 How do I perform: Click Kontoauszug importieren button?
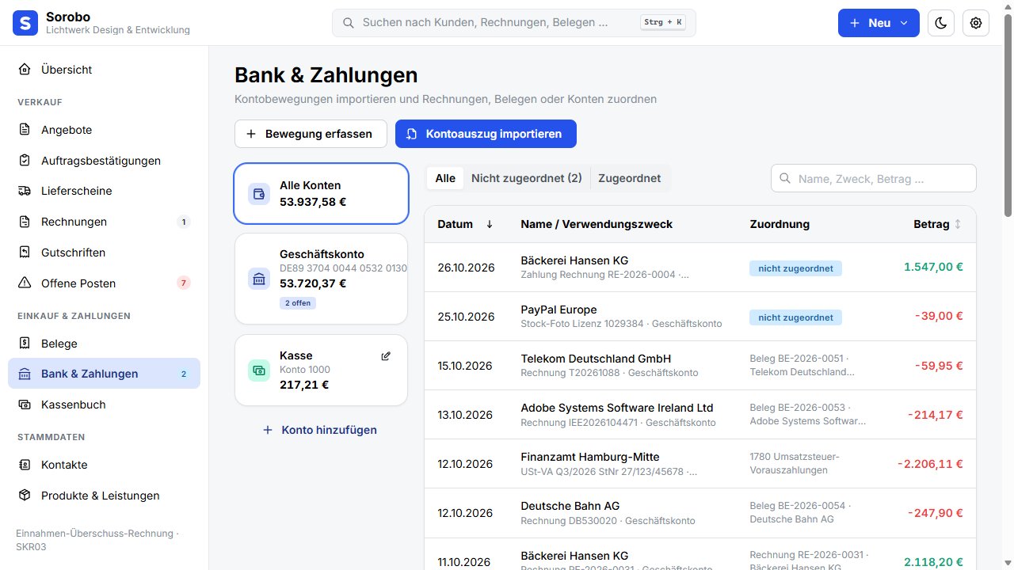pyautogui.click(x=486, y=134)
